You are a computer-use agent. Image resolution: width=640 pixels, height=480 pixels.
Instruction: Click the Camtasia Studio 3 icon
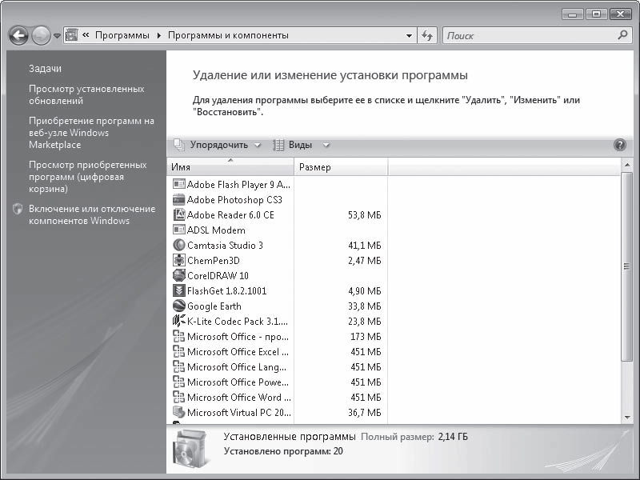(179, 246)
